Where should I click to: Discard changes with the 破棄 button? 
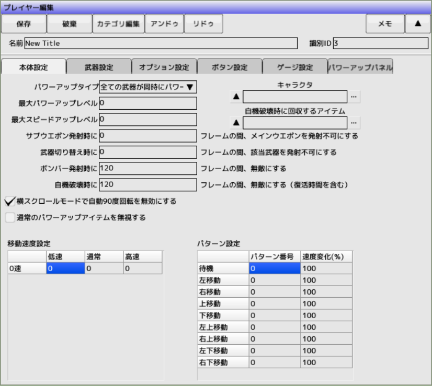click(x=70, y=24)
